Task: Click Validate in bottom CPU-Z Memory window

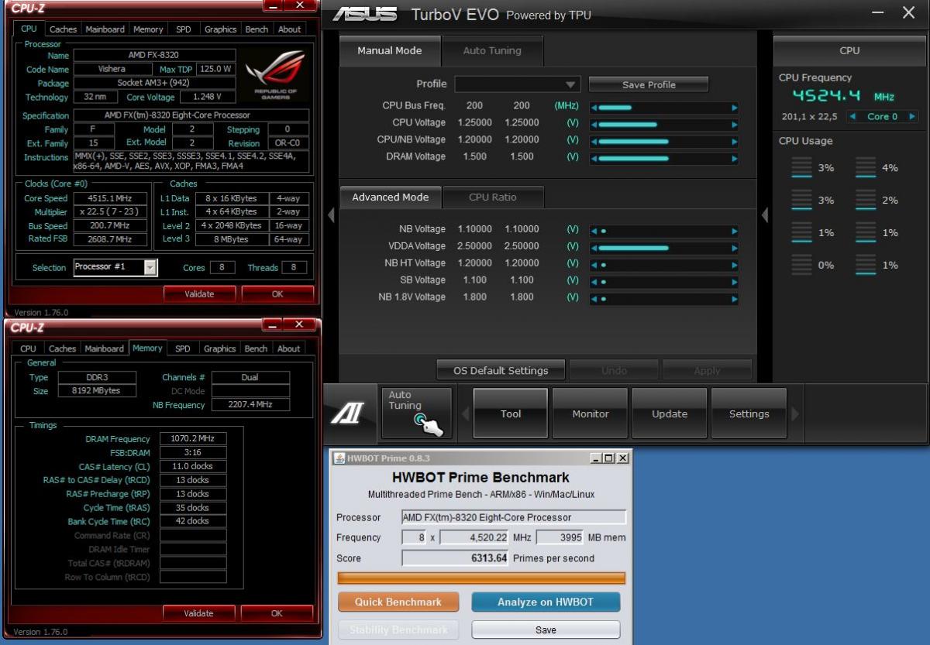Action: tap(198, 613)
